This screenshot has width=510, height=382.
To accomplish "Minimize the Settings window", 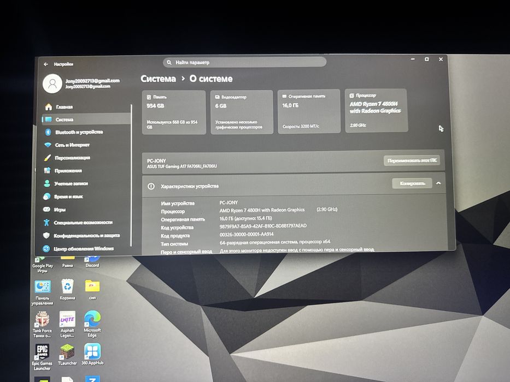I will pyautogui.click(x=413, y=59).
